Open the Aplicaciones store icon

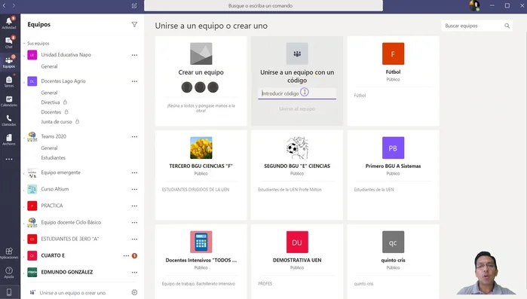pos(9,253)
